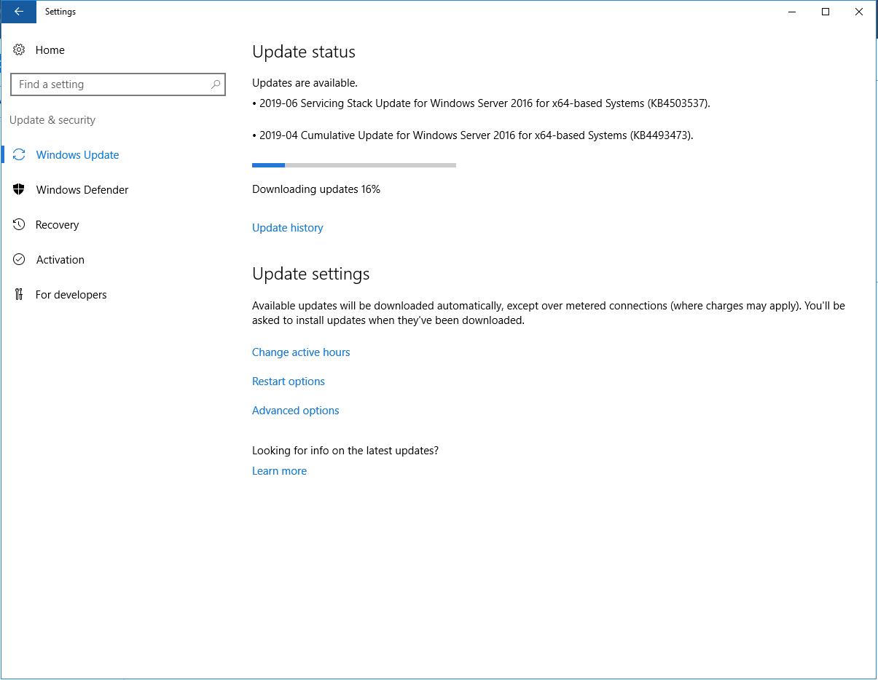Open Advanced options link
This screenshot has width=878, height=680.
tap(296, 411)
